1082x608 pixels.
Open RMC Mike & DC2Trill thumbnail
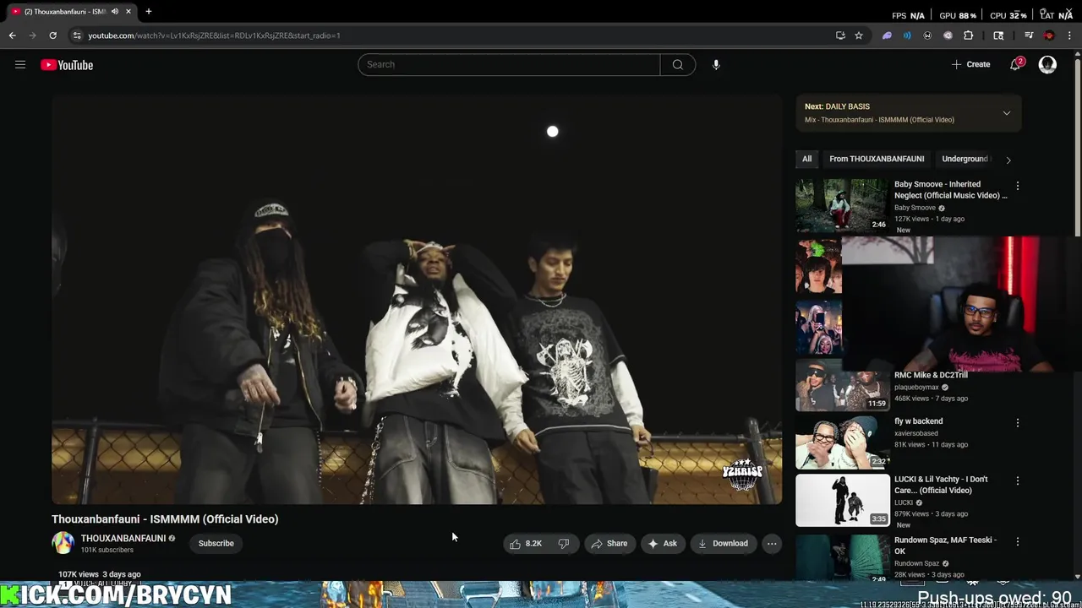843,384
